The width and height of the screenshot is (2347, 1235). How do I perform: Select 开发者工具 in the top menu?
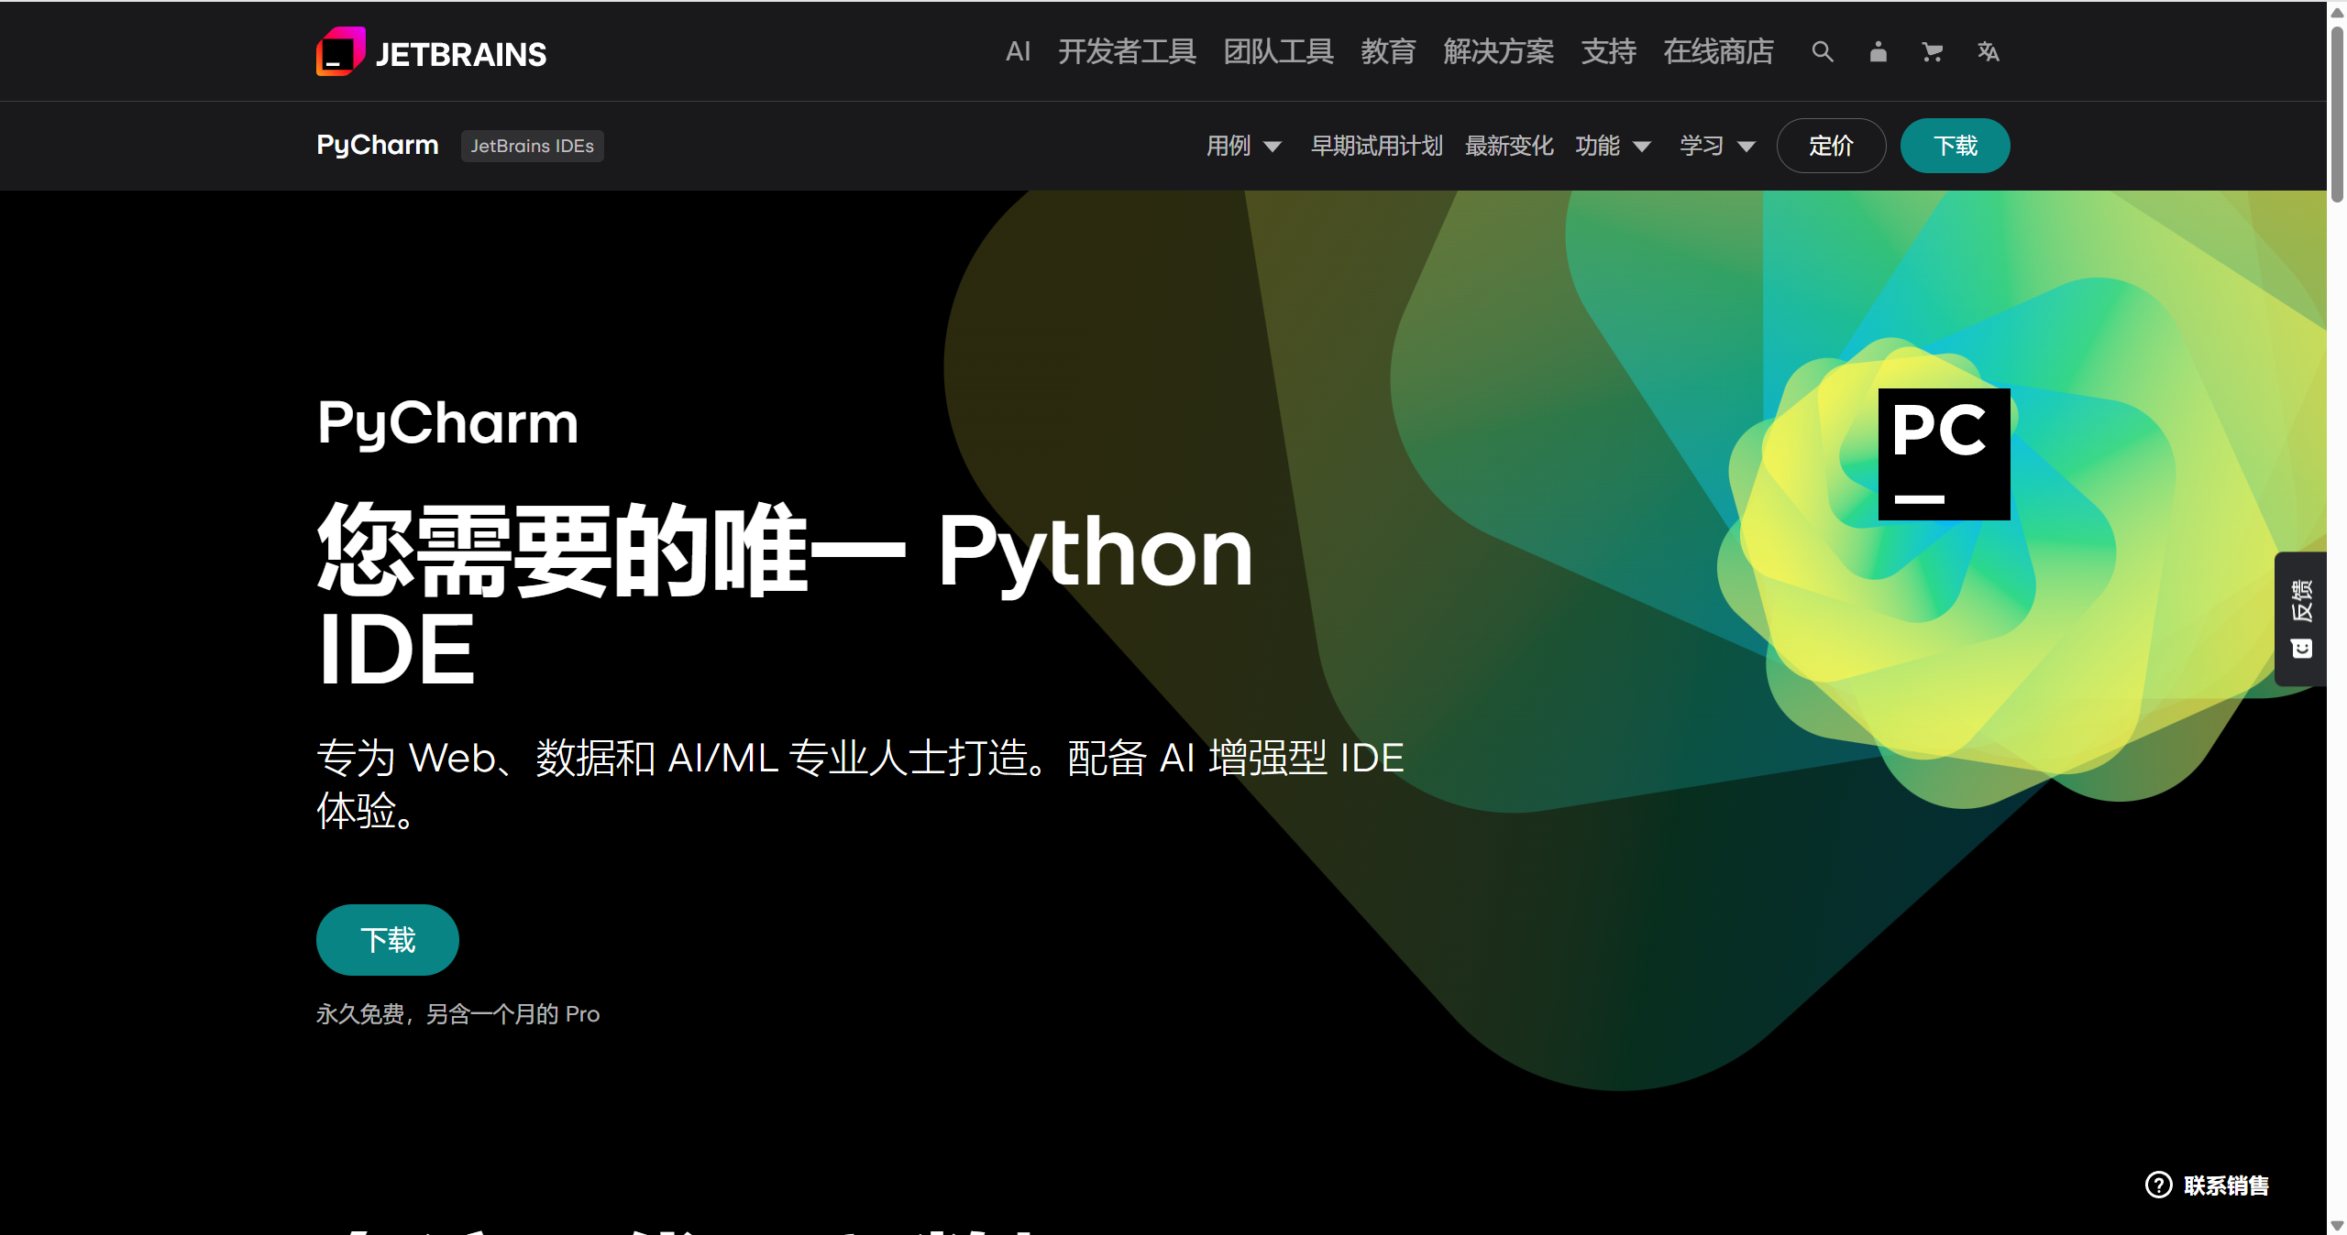point(1126,52)
